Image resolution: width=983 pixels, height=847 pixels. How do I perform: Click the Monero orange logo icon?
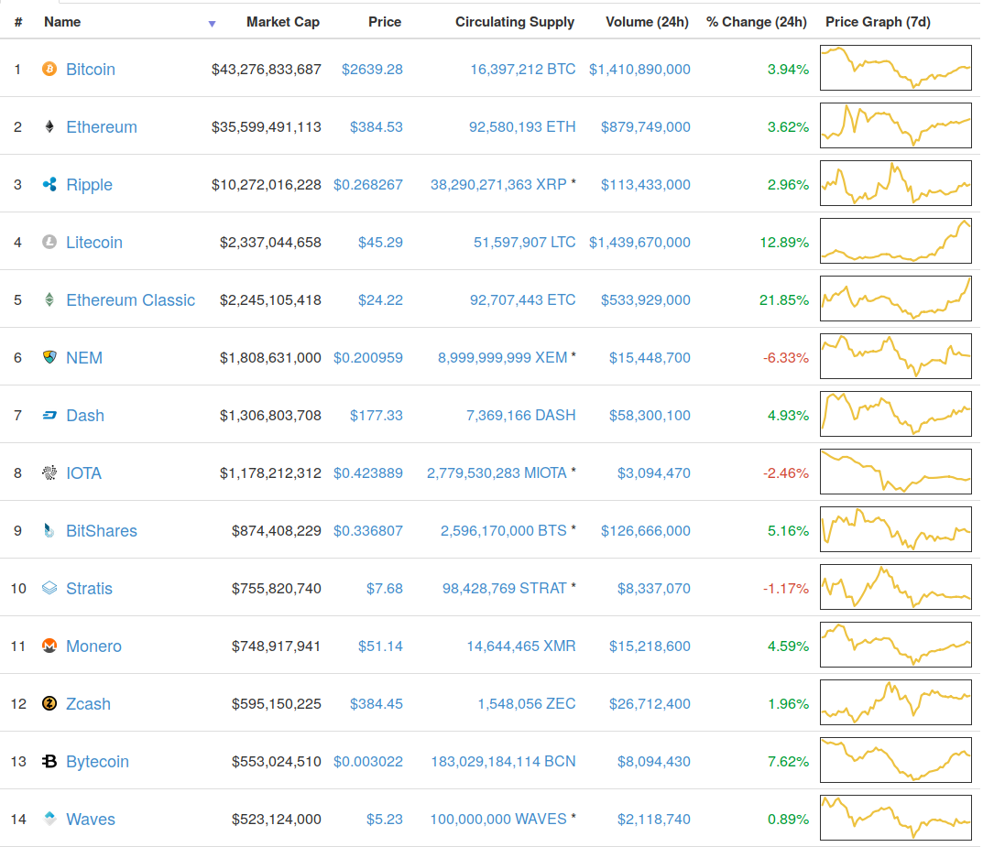(49, 646)
